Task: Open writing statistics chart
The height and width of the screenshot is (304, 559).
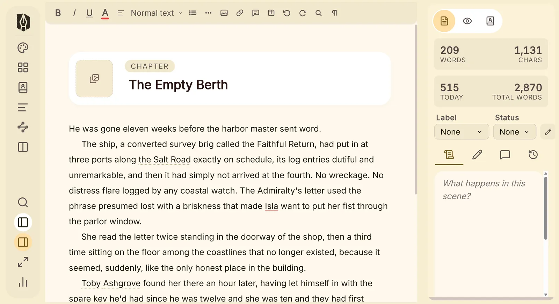Action: click(23, 282)
